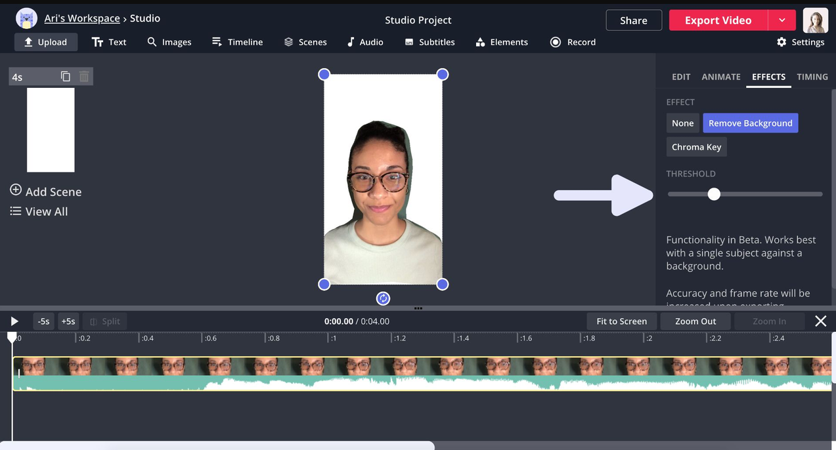Start the Record tool
Image resolution: width=836 pixels, height=450 pixels.
573,42
